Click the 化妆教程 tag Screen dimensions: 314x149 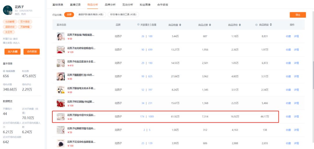pos(10,22)
